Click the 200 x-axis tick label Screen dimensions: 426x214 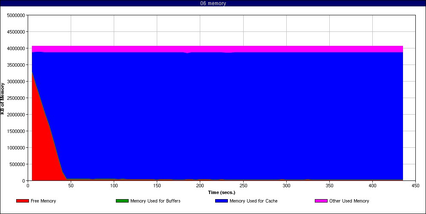tap(200, 186)
